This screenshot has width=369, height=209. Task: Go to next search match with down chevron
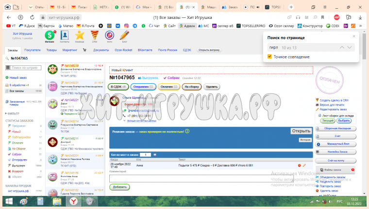pos(350,47)
